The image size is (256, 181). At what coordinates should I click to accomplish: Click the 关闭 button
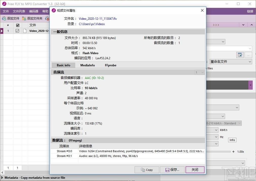click(195, 170)
